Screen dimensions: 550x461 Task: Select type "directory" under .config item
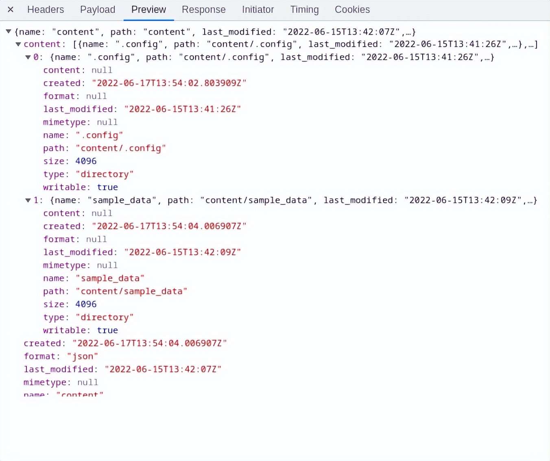click(x=88, y=174)
